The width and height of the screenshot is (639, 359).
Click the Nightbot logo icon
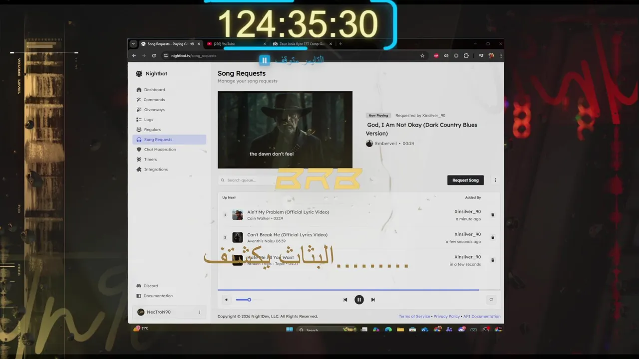[139, 74]
